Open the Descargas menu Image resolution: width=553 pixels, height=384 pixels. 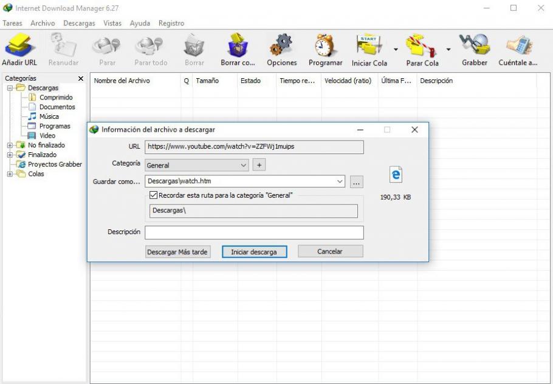click(x=80, y=23)
